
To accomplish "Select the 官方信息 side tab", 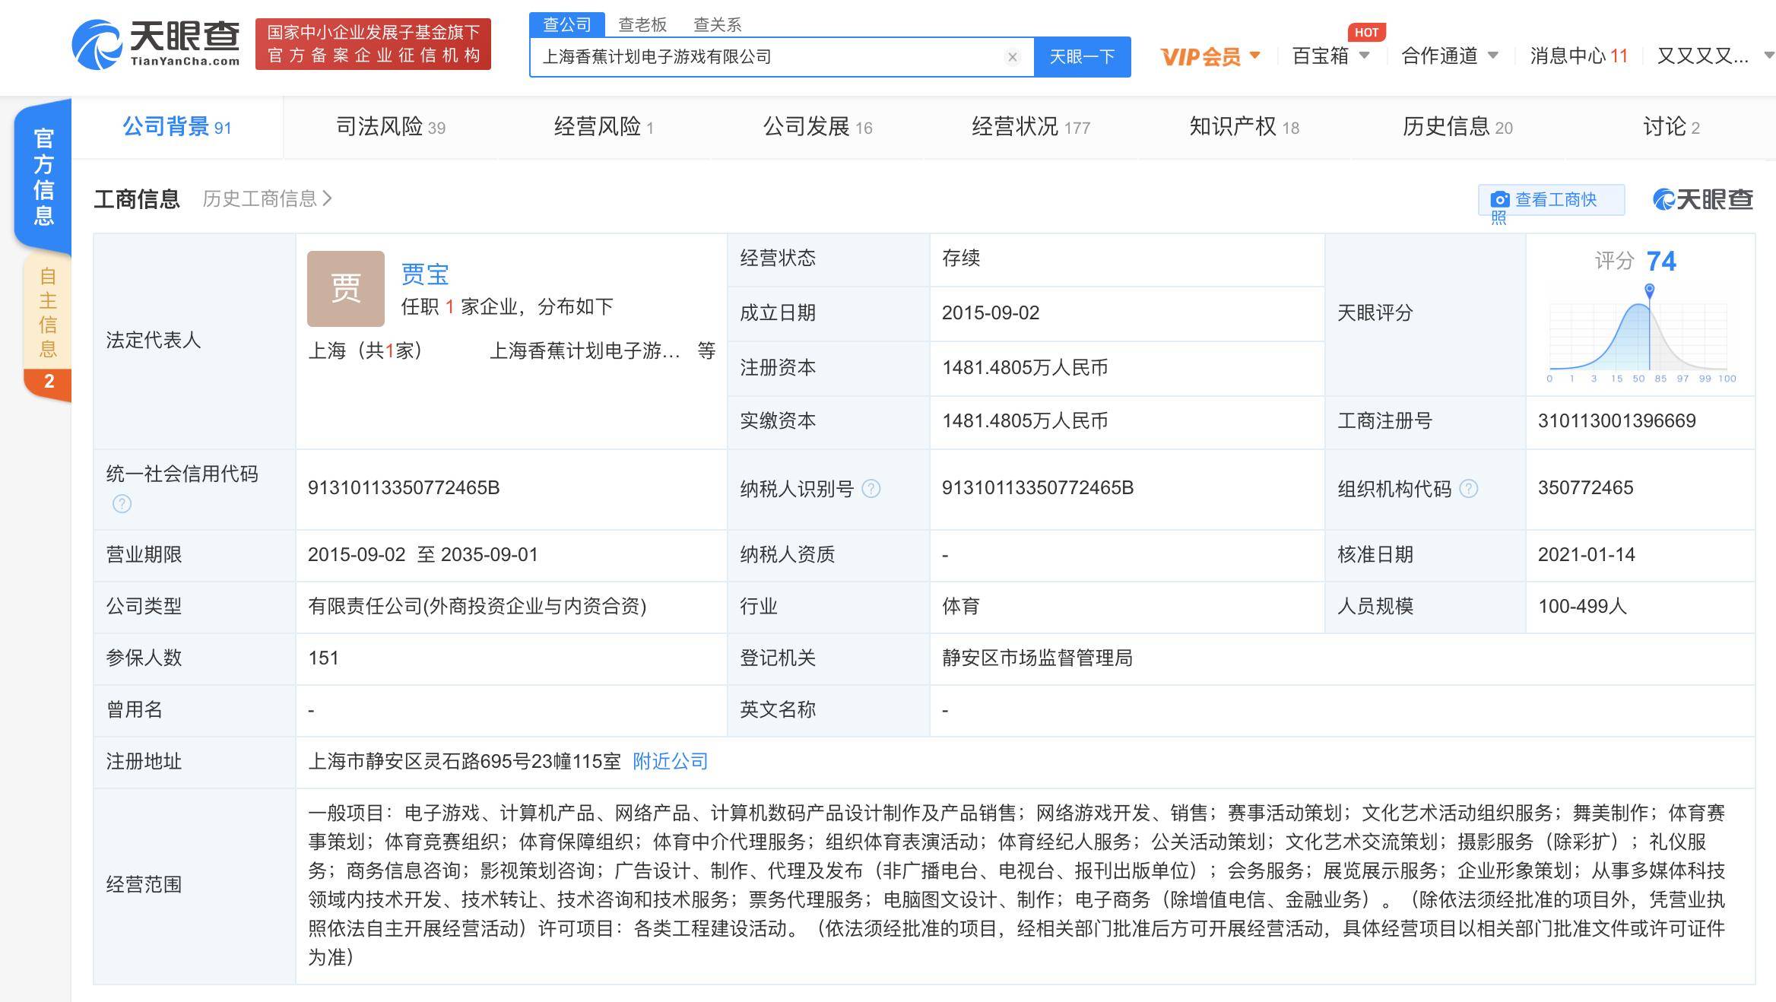I will (43, 176).
